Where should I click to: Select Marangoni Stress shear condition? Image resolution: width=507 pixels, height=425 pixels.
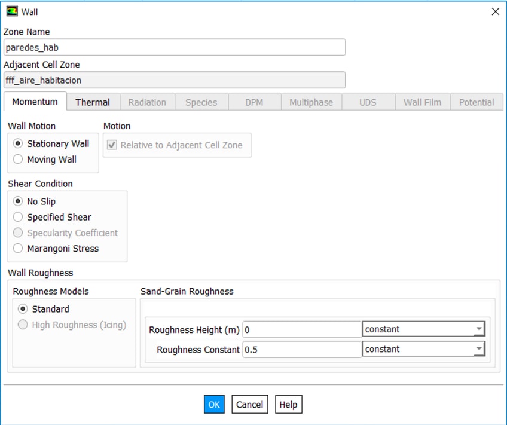18,249
